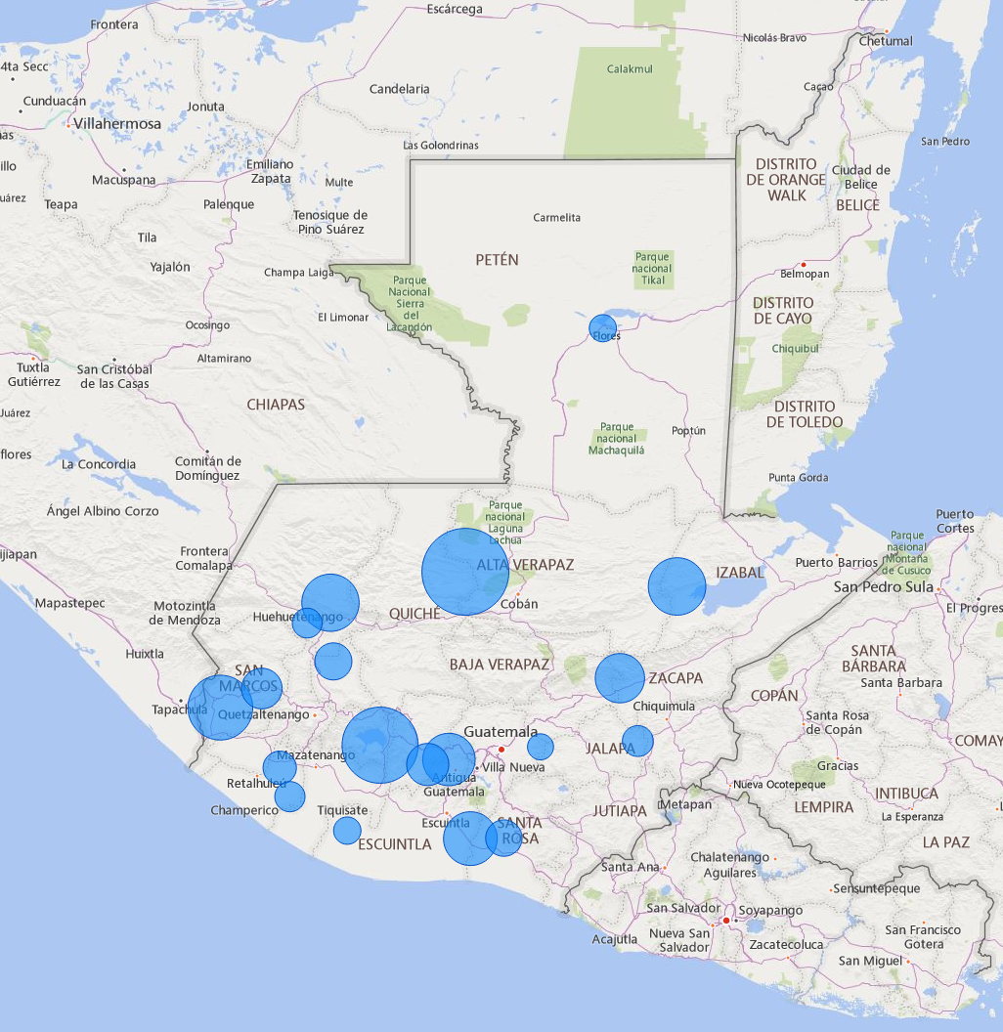Viewport: 1003px width, 1032px height.
Task: Select the Carmelita label
Action: point(557,218)
